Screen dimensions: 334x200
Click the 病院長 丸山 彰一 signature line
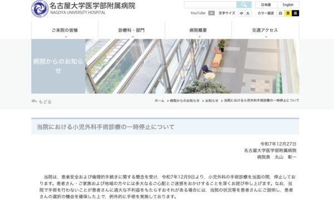coord(277,157)
